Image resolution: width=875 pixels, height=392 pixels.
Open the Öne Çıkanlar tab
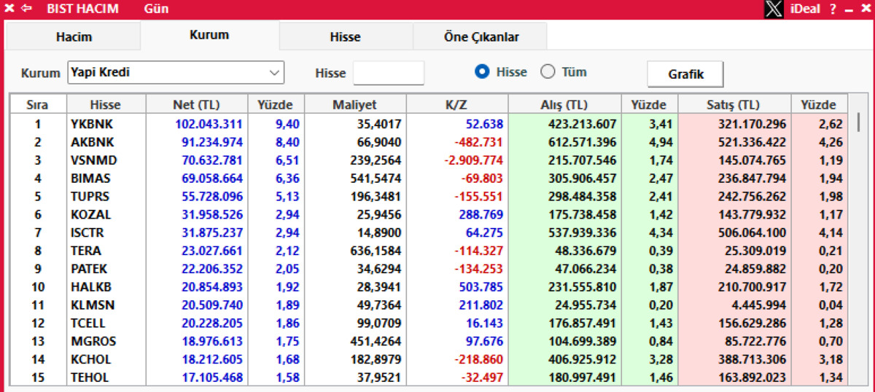pos(481,36)
